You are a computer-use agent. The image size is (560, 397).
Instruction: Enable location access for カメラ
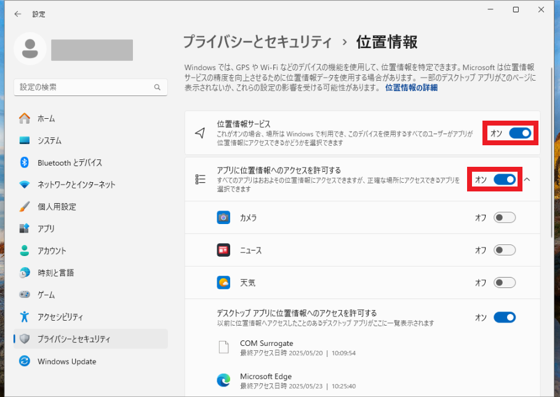click(x=505, y=217)
